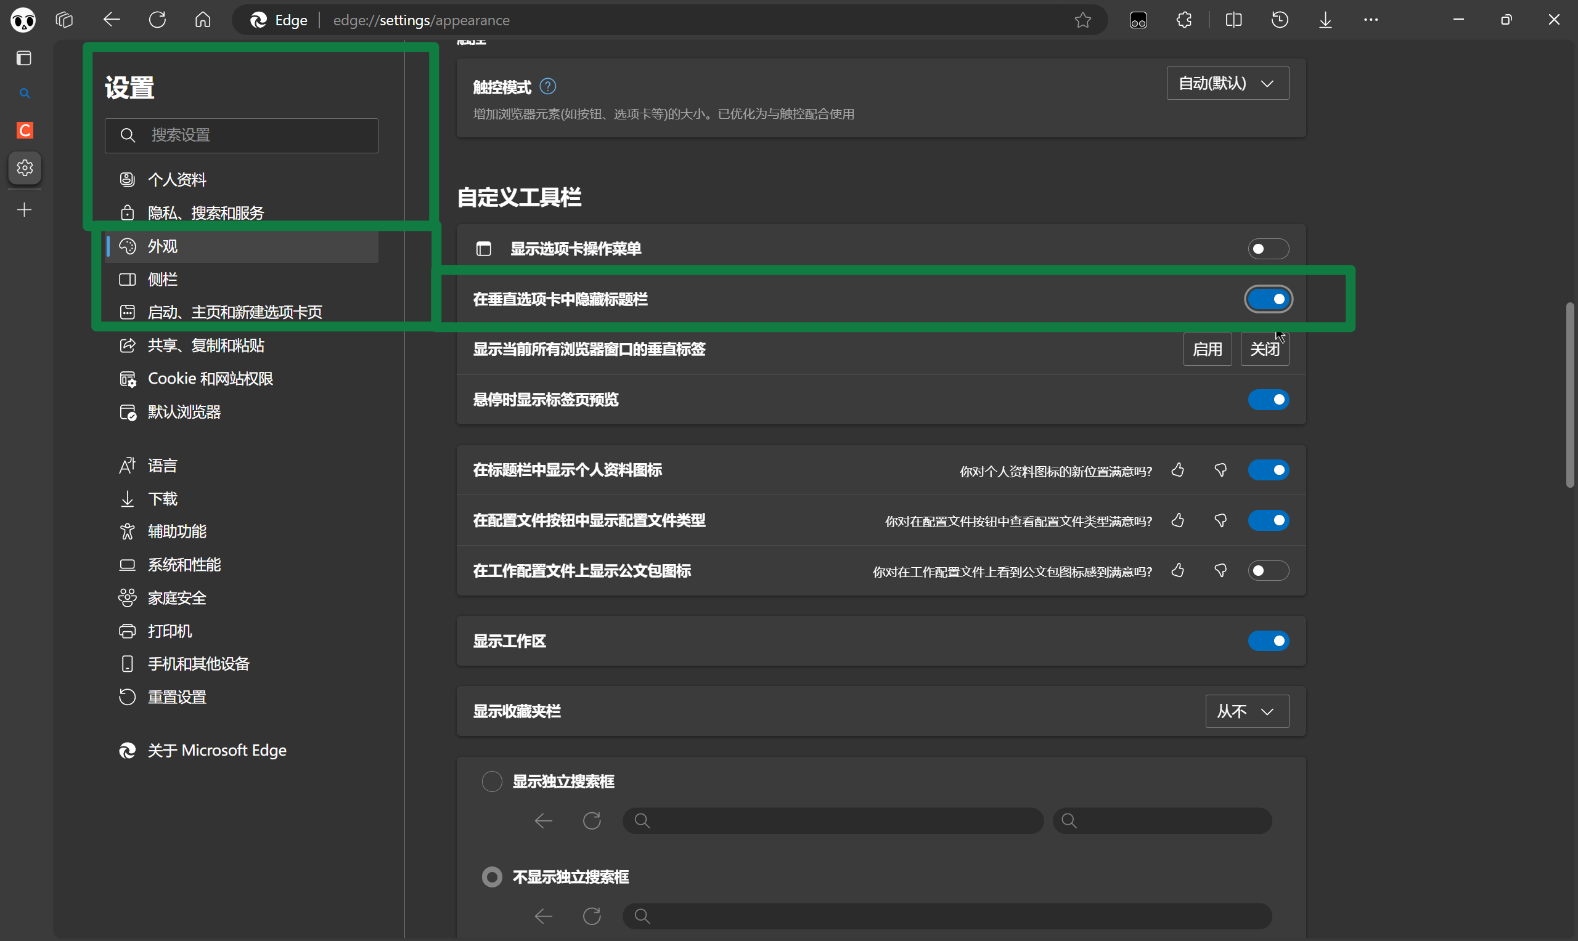Open 侧栏 settings section
The height and width of the screenshot is (941, 1578).
163,279
